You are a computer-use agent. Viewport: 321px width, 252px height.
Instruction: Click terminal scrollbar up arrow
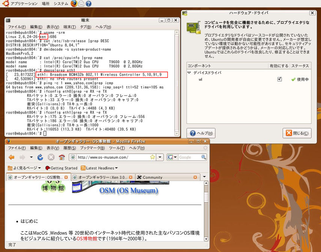(x=177, y=32)
